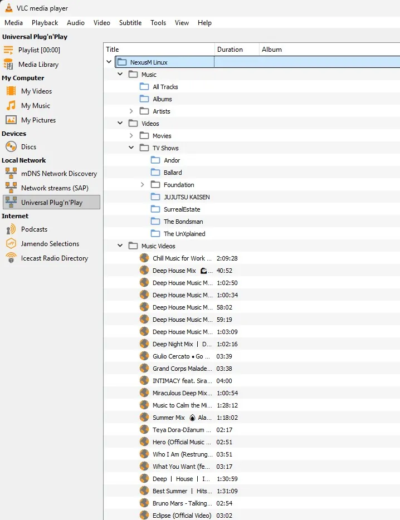
Task: Click the media icon beside Bruno Mars - Talking
Action: point(144,503)
